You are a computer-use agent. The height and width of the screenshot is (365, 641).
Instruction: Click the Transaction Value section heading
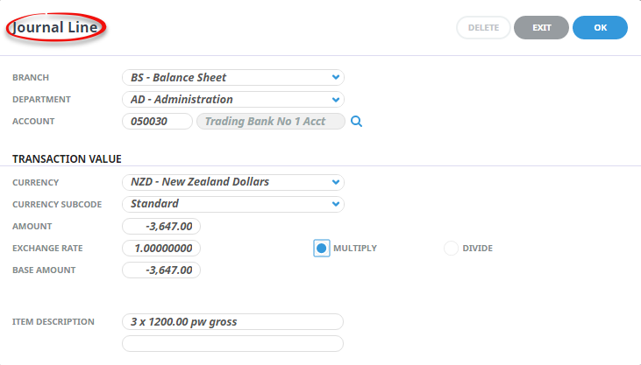(67, 158)
